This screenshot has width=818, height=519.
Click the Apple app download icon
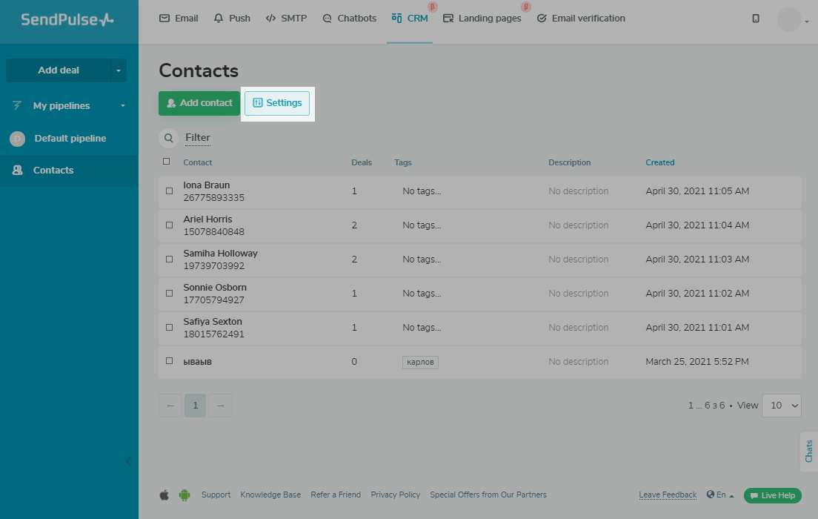coord(164,495)
